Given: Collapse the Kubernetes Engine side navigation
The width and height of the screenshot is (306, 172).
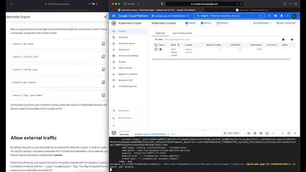Looking at the screenshot, I should (114, 126).
